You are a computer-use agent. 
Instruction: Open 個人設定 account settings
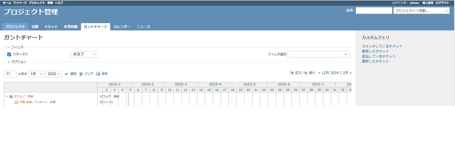tap(428, 3)
